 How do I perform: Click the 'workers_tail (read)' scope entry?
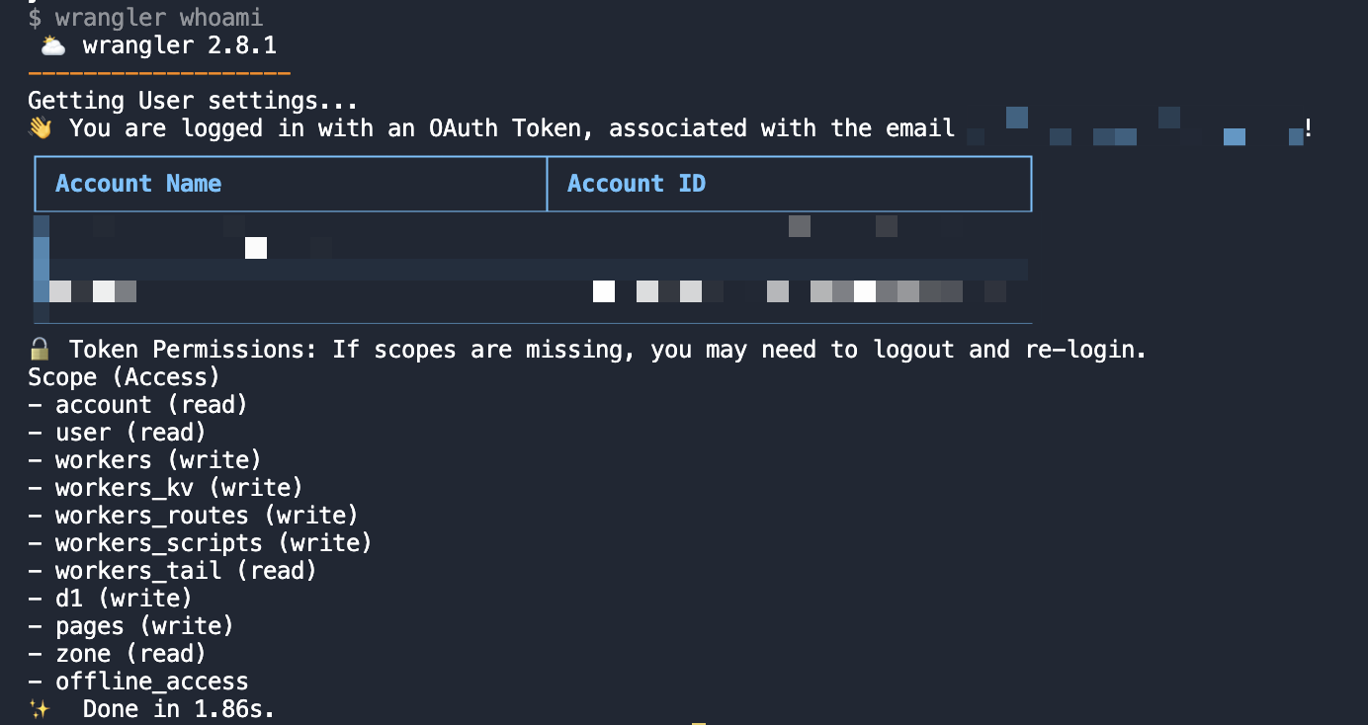tap(186, 571)
